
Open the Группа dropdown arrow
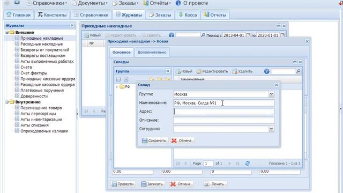tap(271, 94)
